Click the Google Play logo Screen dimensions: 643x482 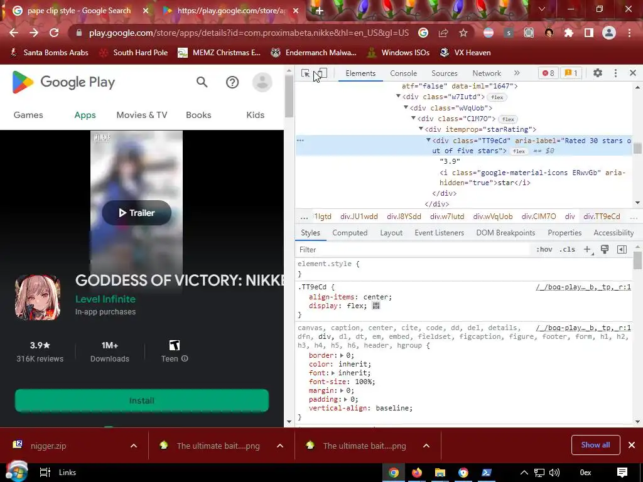63,82
